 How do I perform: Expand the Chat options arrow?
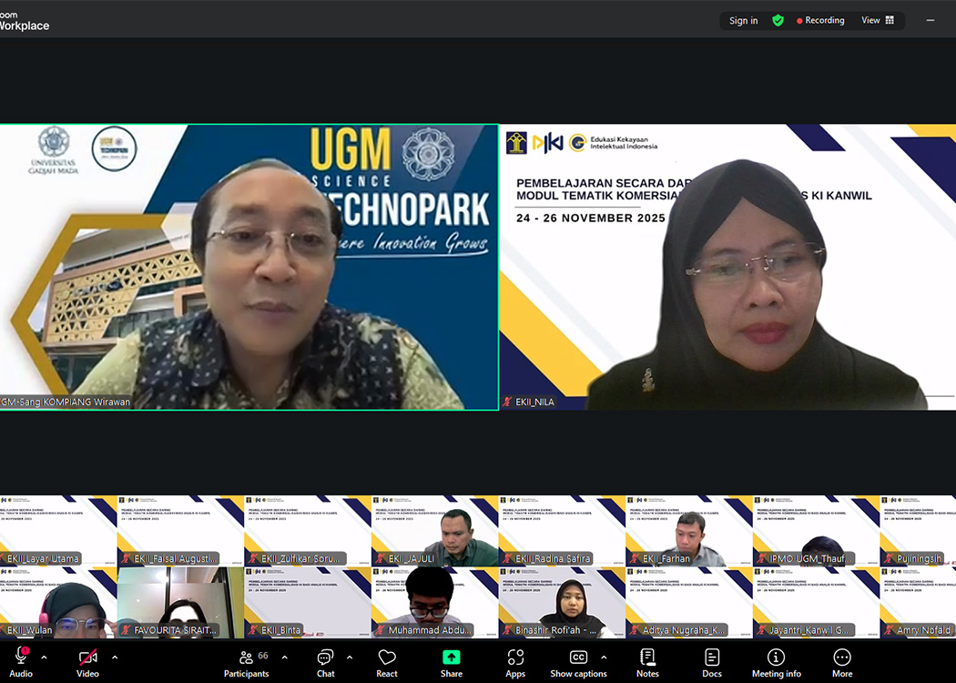pyautogui.click(x=350, y=657)
